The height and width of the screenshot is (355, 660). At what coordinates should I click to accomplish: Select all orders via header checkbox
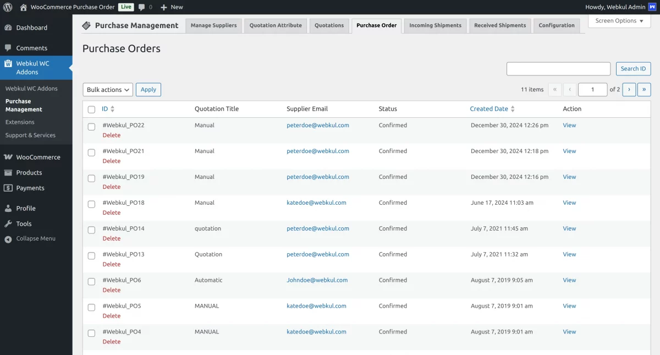(91, 109)
